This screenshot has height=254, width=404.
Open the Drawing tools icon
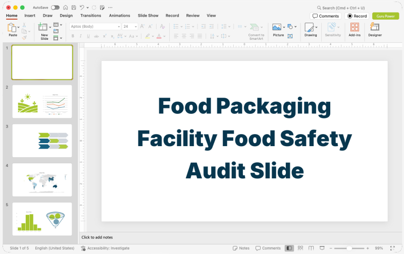tap(309, 27)
